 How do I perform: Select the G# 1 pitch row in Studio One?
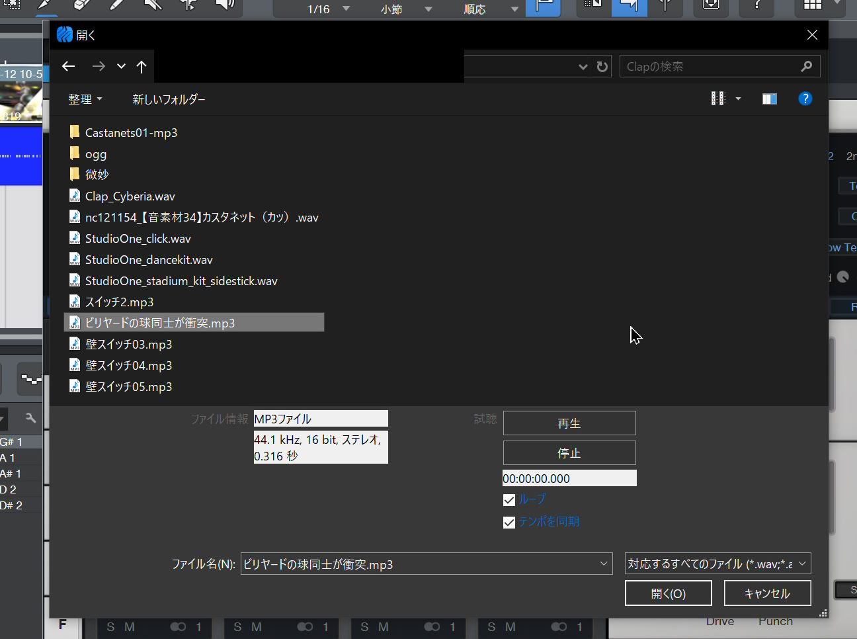click(21, 442)
